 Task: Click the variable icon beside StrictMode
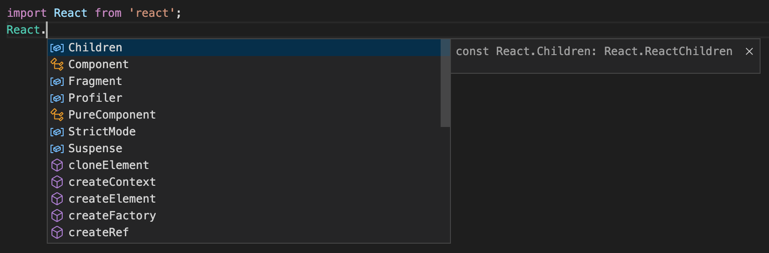coord(57,132)
